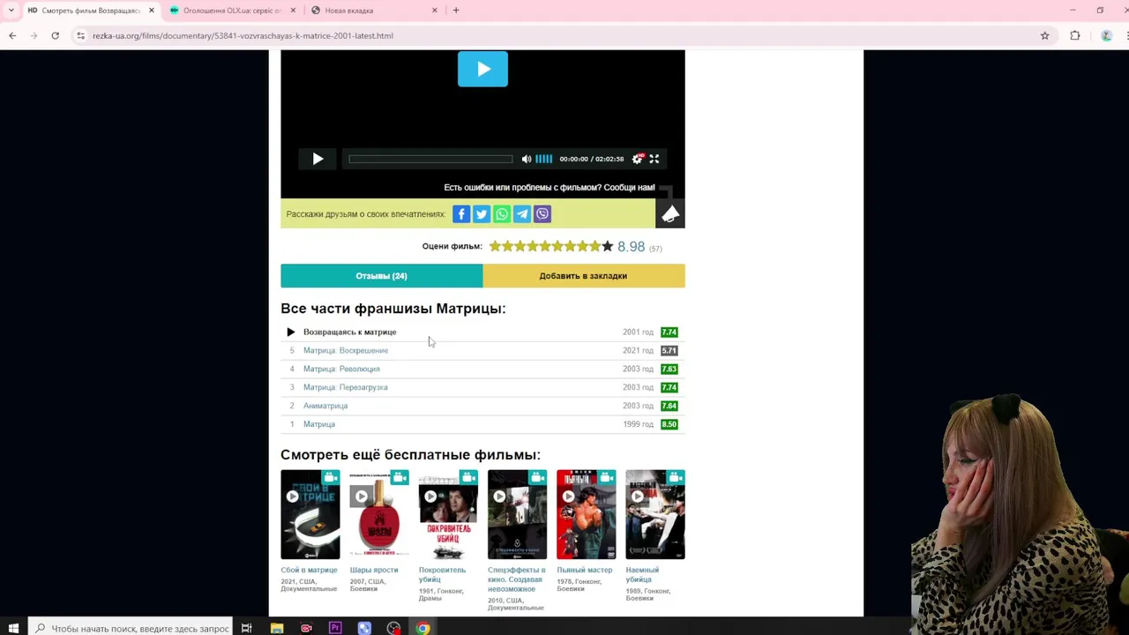Close the OLX.ua browser tab
Screen dimensions: 1129x635
point(293,11)
